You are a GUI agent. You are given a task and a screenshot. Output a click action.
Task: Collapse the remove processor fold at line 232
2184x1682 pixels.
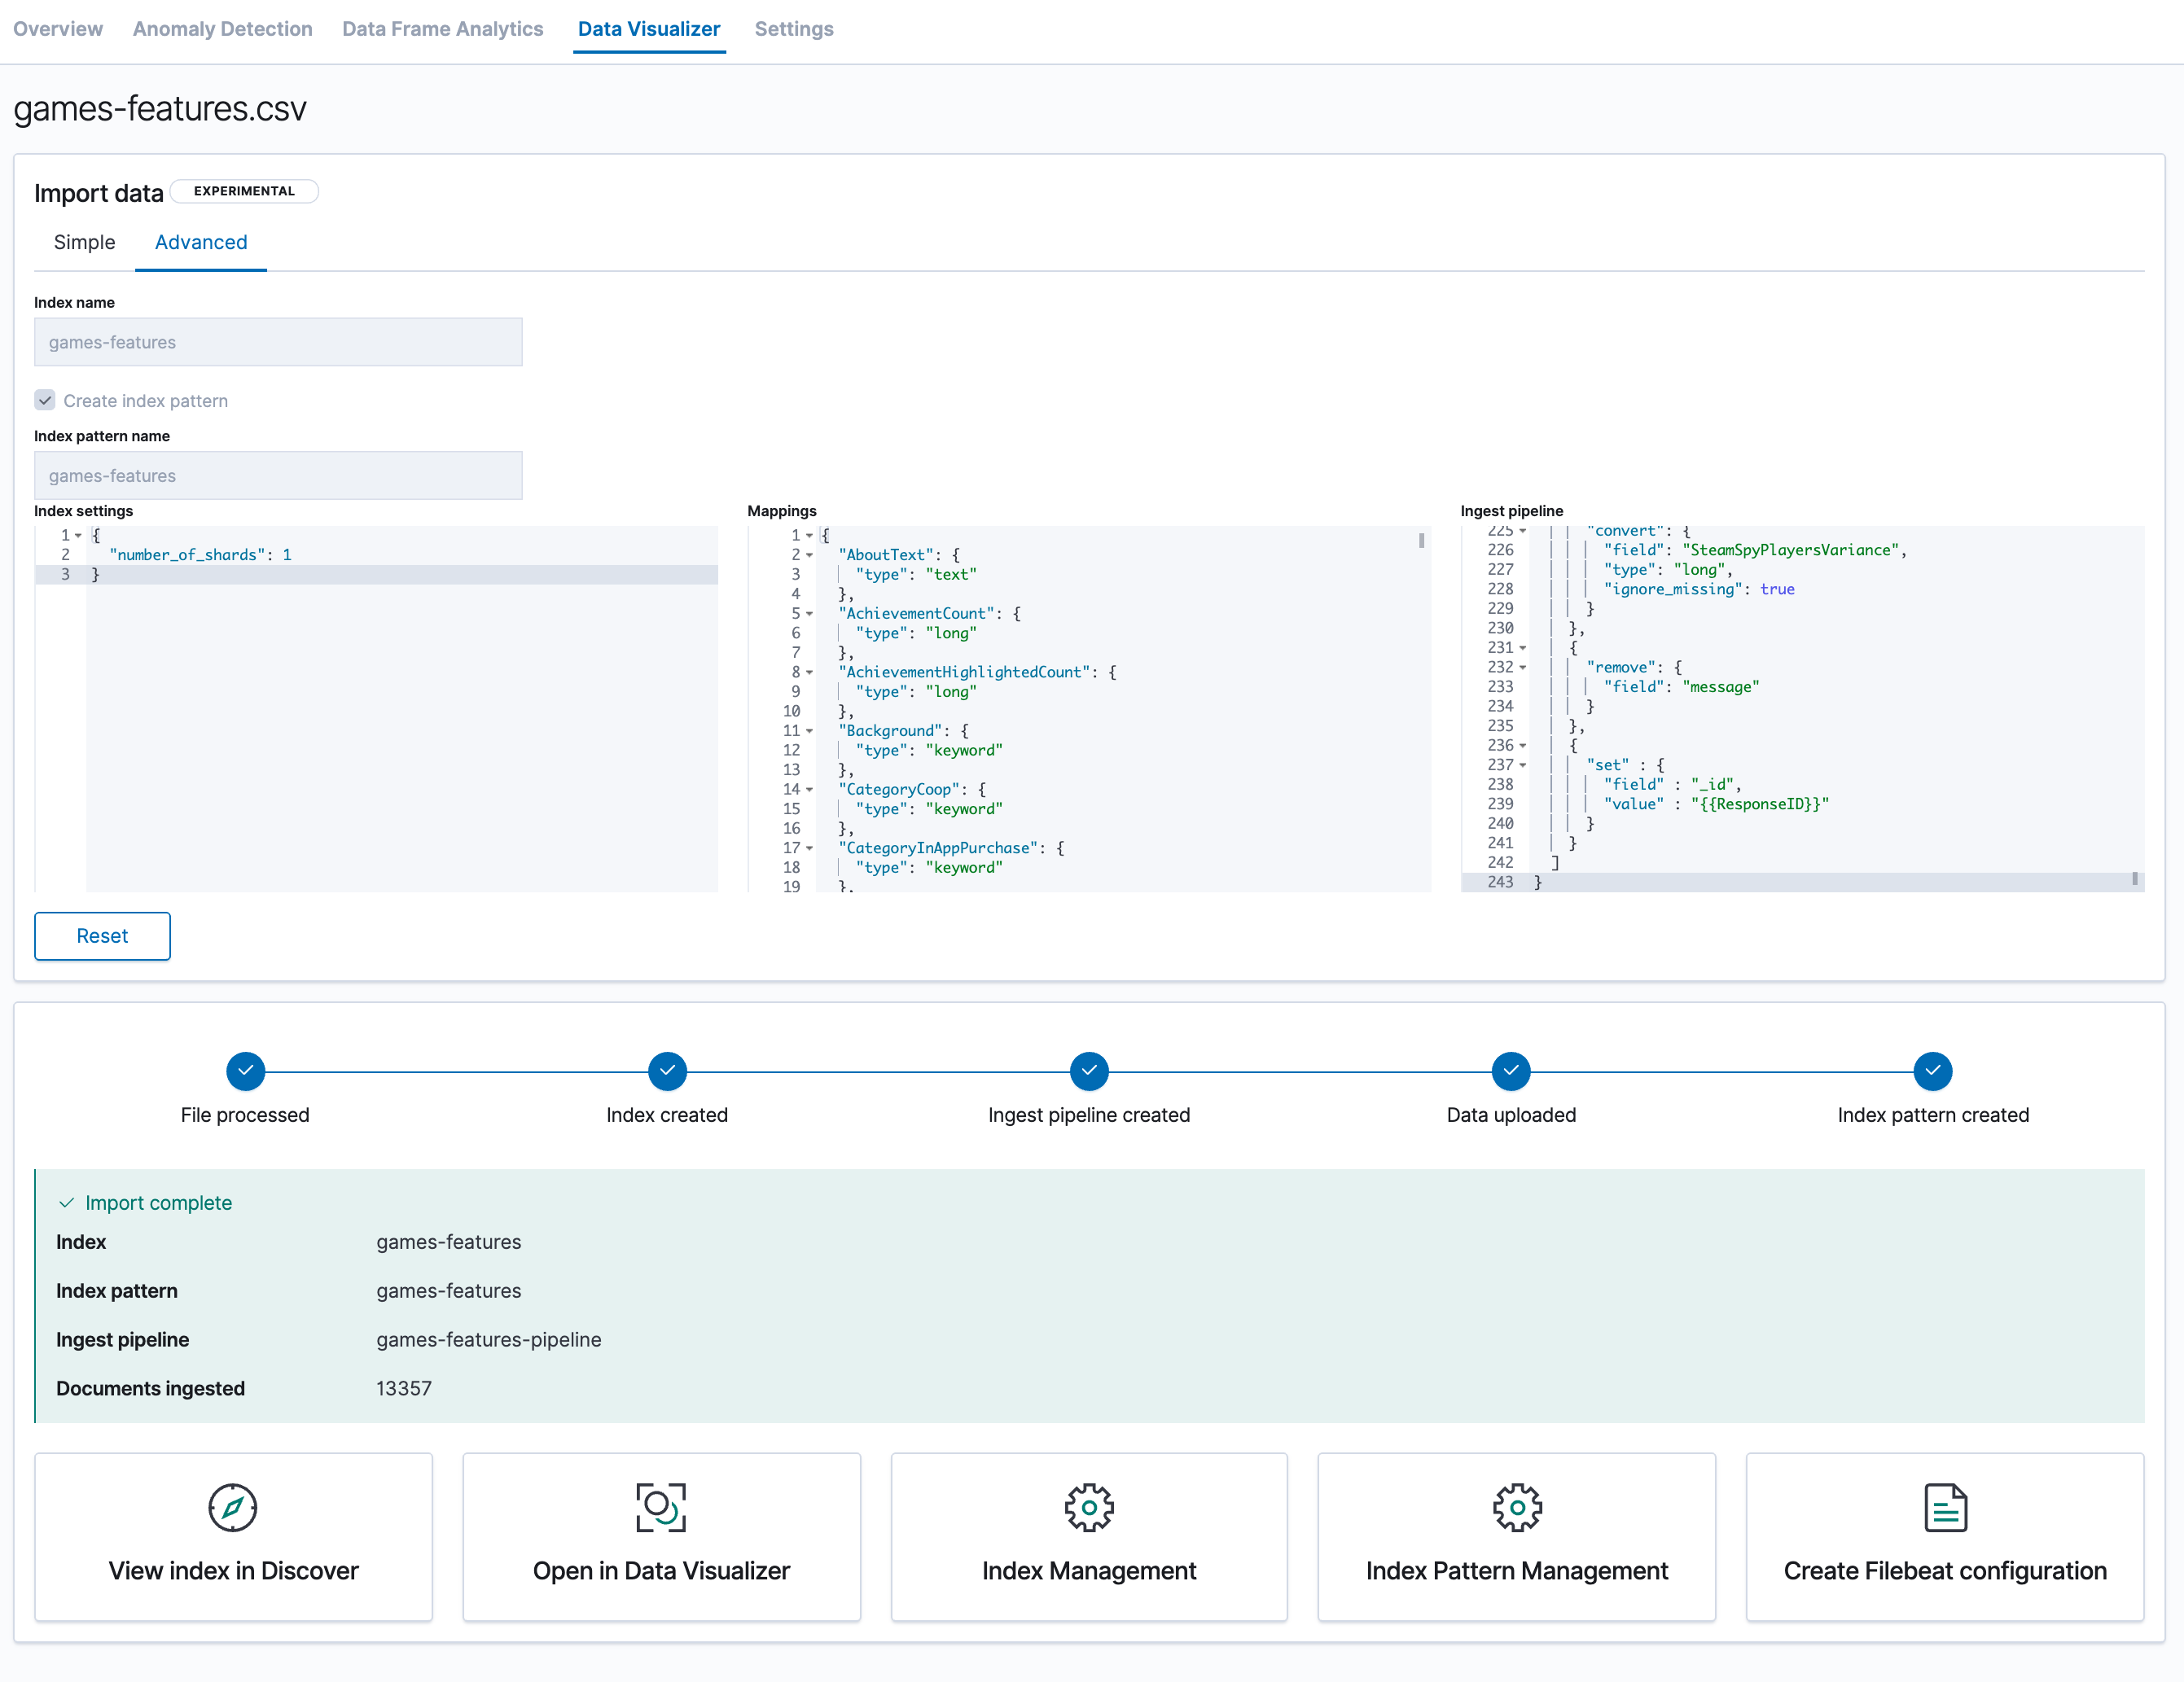tap(1523, 668)
